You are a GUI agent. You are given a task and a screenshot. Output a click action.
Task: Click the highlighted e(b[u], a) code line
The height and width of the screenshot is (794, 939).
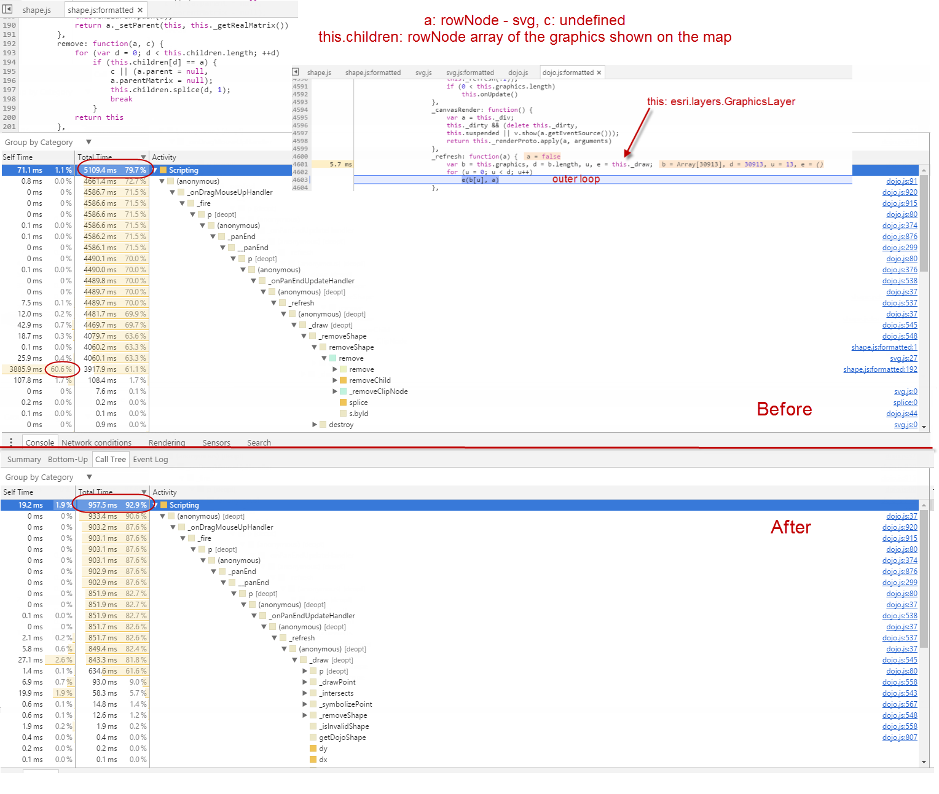pyautogui.click(x=480, y=179)
